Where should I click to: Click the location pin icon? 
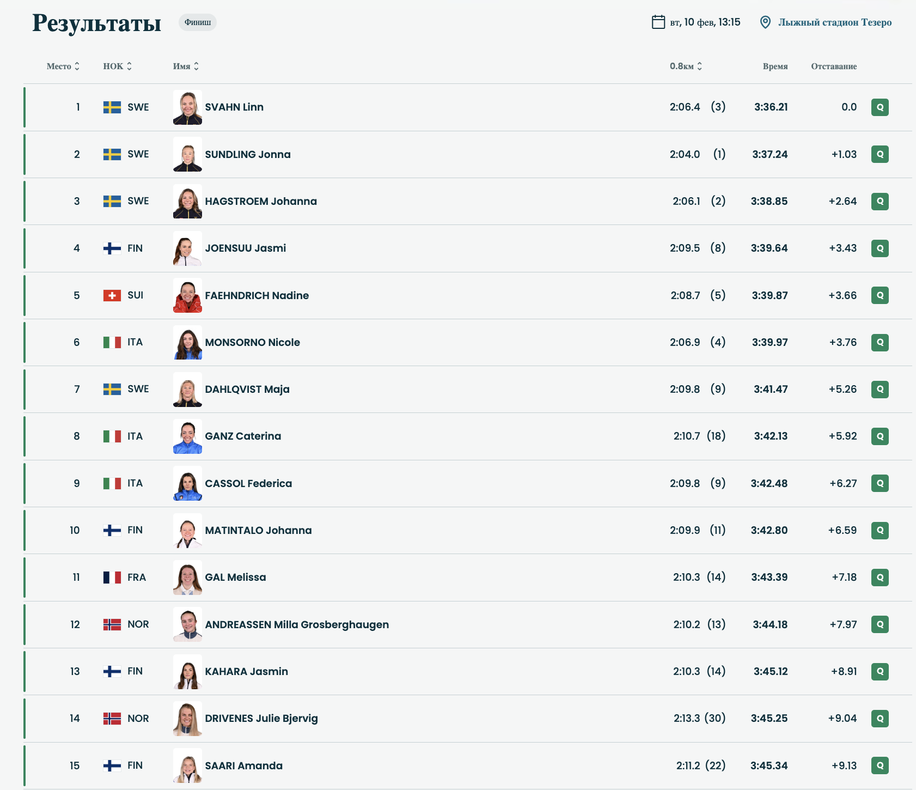pyautogui.click(x=765, y=22)
